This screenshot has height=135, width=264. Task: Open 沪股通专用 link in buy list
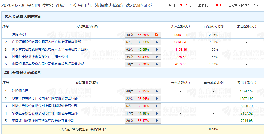click(20, 35)
